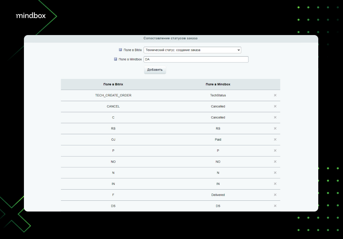This screenshot has width=343, height=239.
Task: Click the Поле в Bitrix column header
Action: click(113, 84)
